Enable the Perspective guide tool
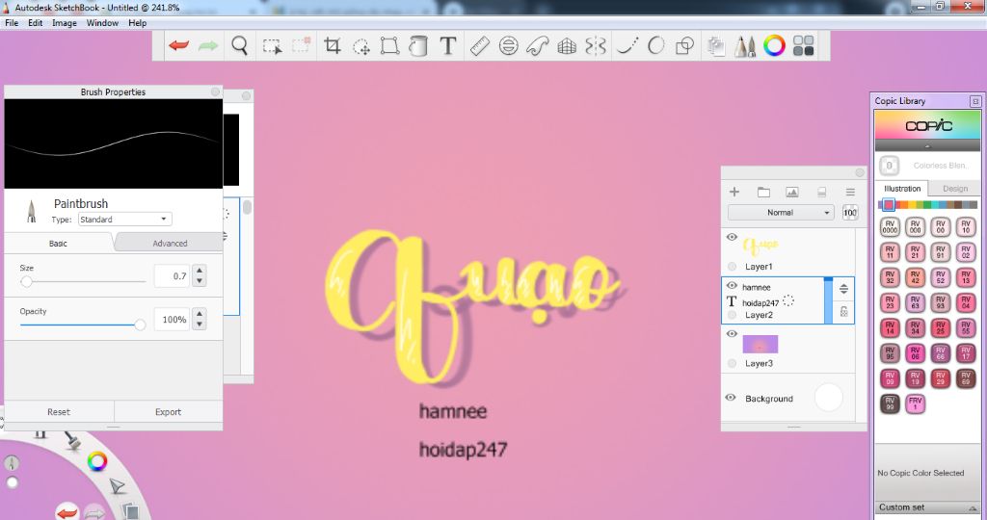The width and height of the screenshot is (987, 520). [x=567, y=46]
